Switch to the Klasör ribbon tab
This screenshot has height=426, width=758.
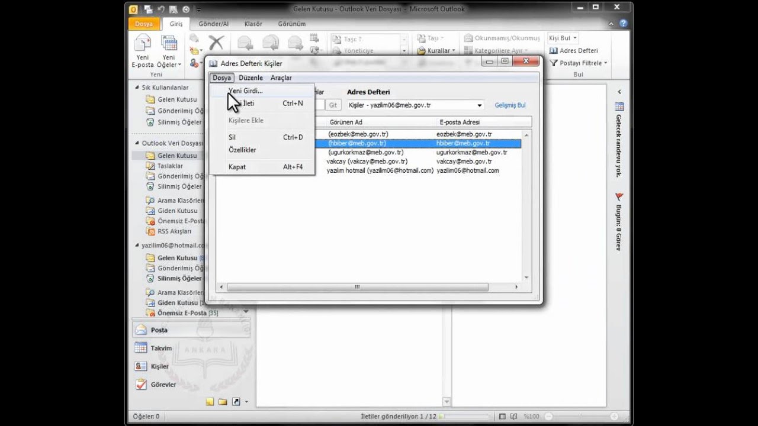pyautogui.click(x=253, y=24)
